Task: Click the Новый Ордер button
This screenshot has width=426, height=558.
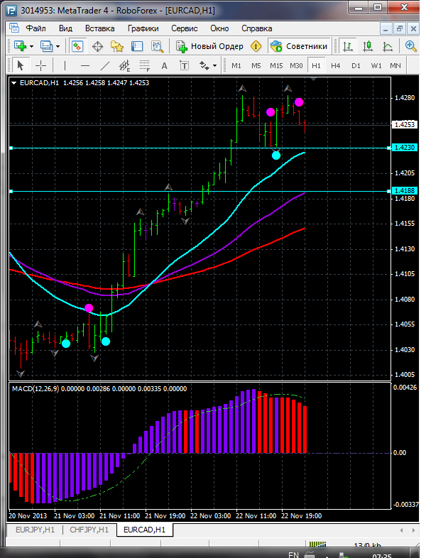Action: 209,46
